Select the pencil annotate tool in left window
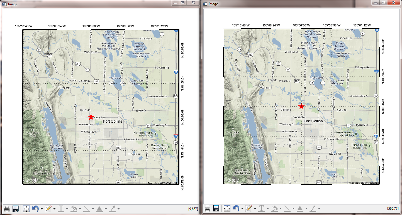Image resolution: width=402 pixels, height=215 pixels. [x=48, y=209]
